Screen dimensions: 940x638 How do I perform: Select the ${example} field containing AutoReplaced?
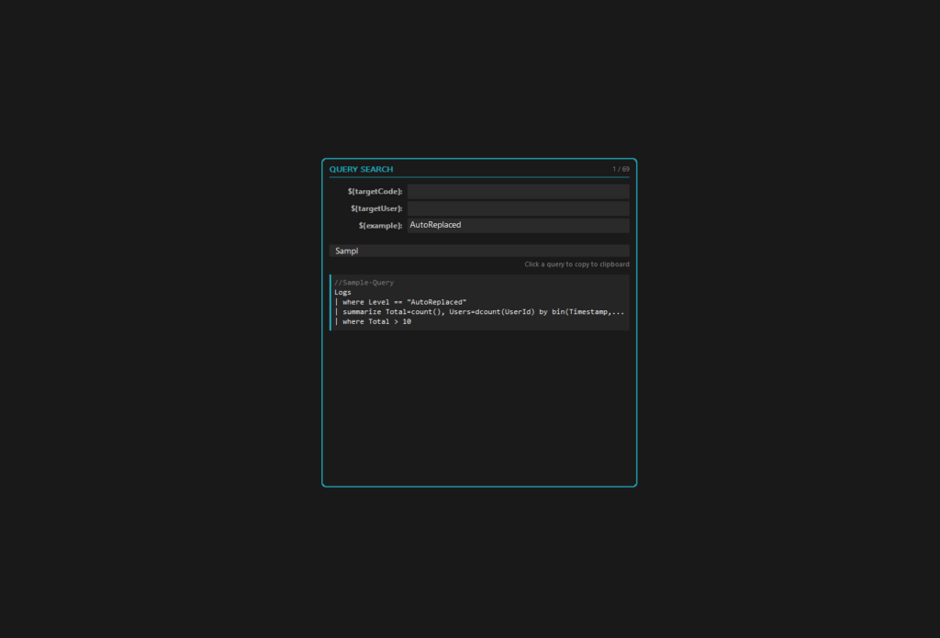click(518, 225)
